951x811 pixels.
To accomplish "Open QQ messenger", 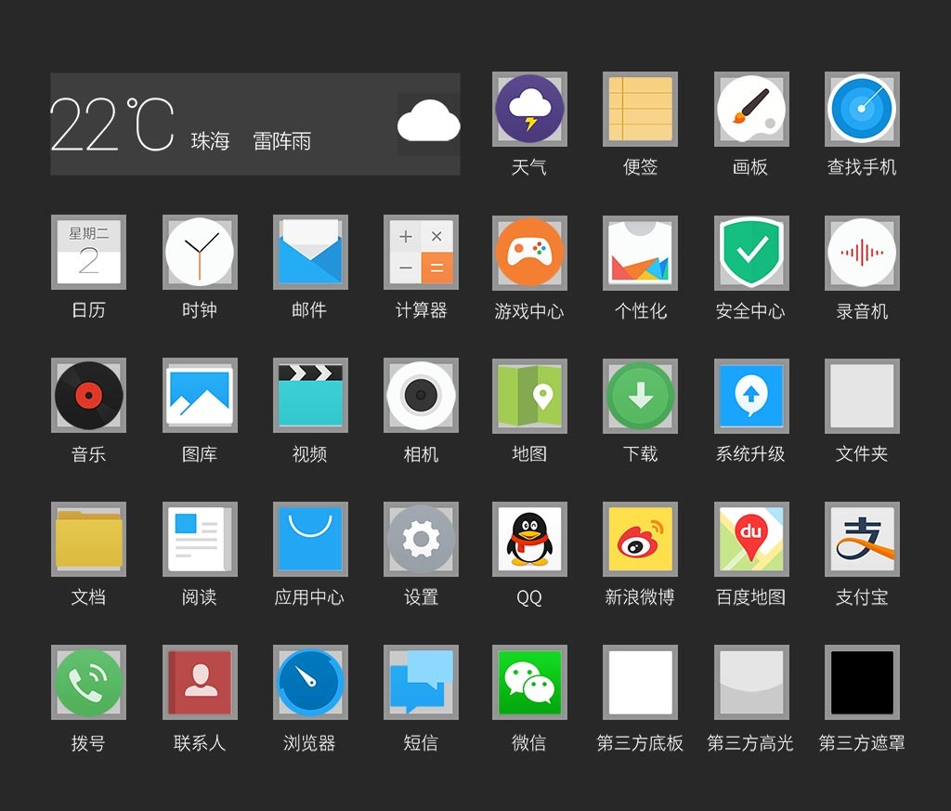I will 528,539.
